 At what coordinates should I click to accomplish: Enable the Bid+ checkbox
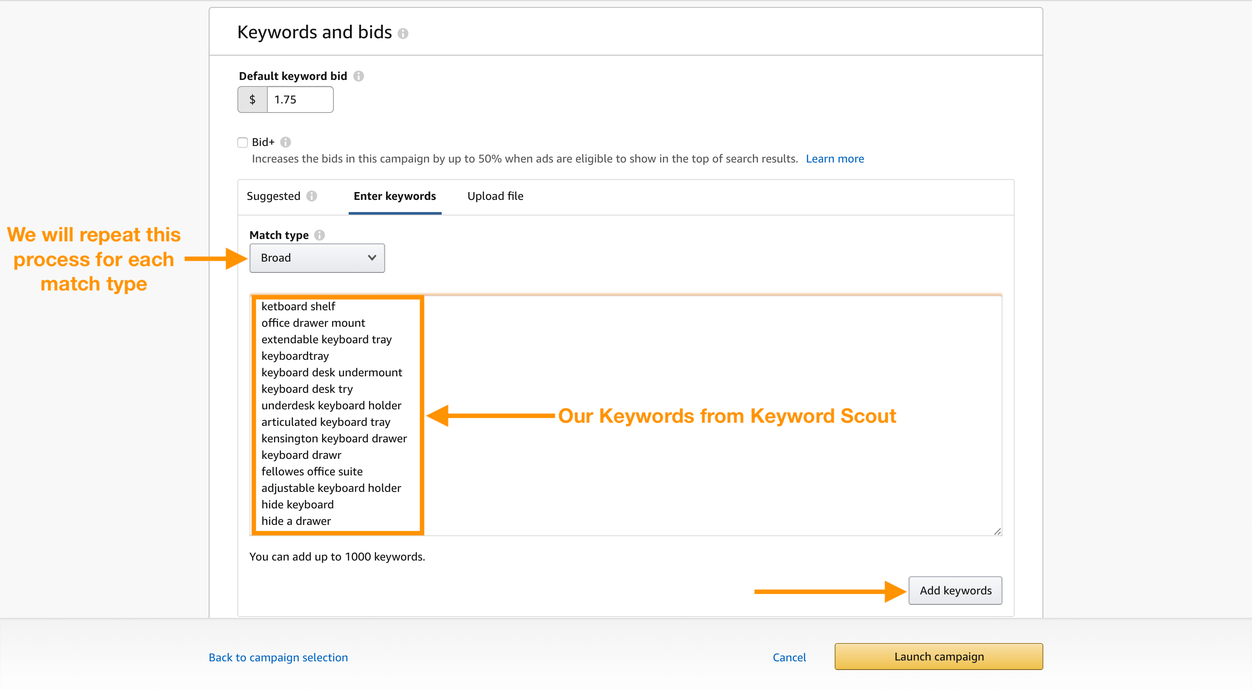243,143
